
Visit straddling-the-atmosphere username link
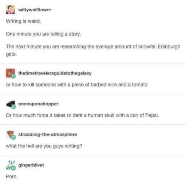click(48, 134)
